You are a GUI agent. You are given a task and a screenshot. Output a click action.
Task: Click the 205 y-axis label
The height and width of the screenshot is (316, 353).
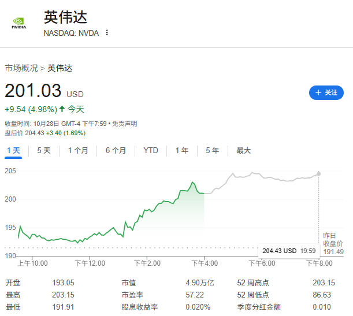[x=10, y=171]
